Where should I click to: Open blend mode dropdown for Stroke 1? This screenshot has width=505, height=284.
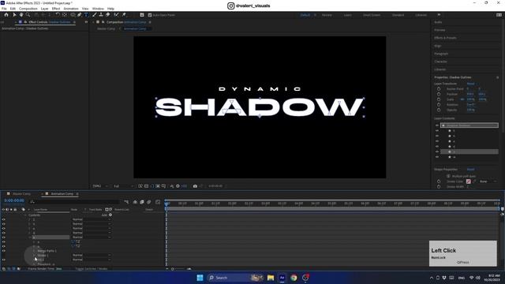point(92,255)
